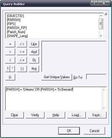Insert the less-than-or-equal operator
Image resolution: width=112 pixels, height=138 pixels.
tap(22, 60)
